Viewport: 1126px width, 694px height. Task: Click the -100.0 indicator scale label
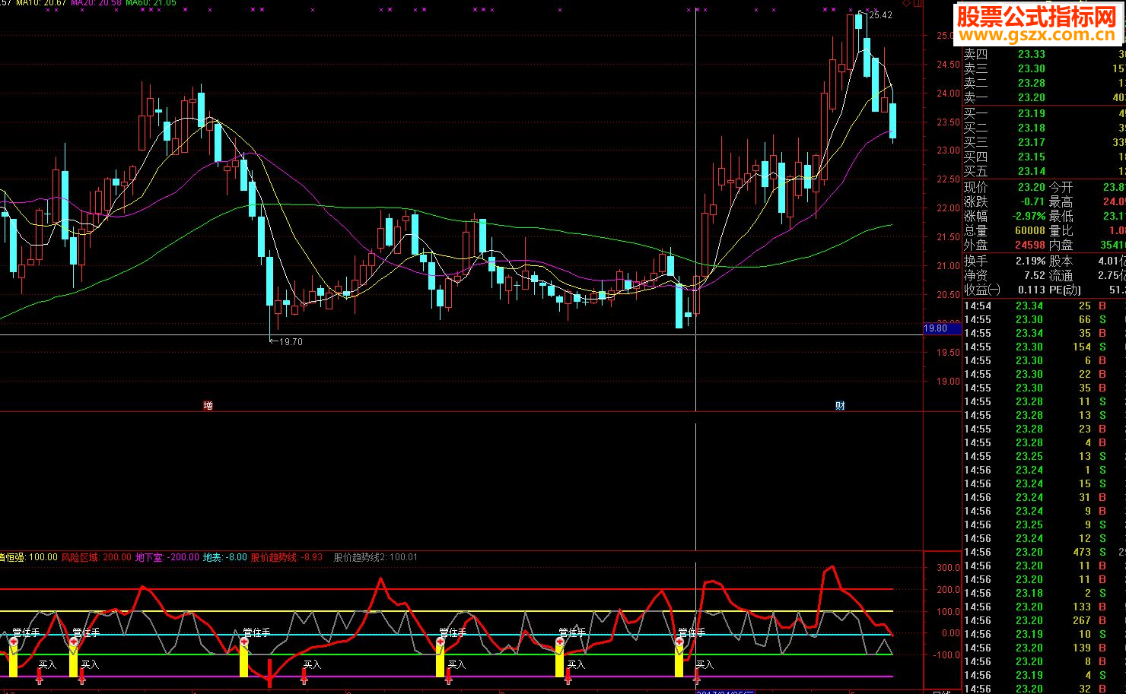(x=947, y=655)
